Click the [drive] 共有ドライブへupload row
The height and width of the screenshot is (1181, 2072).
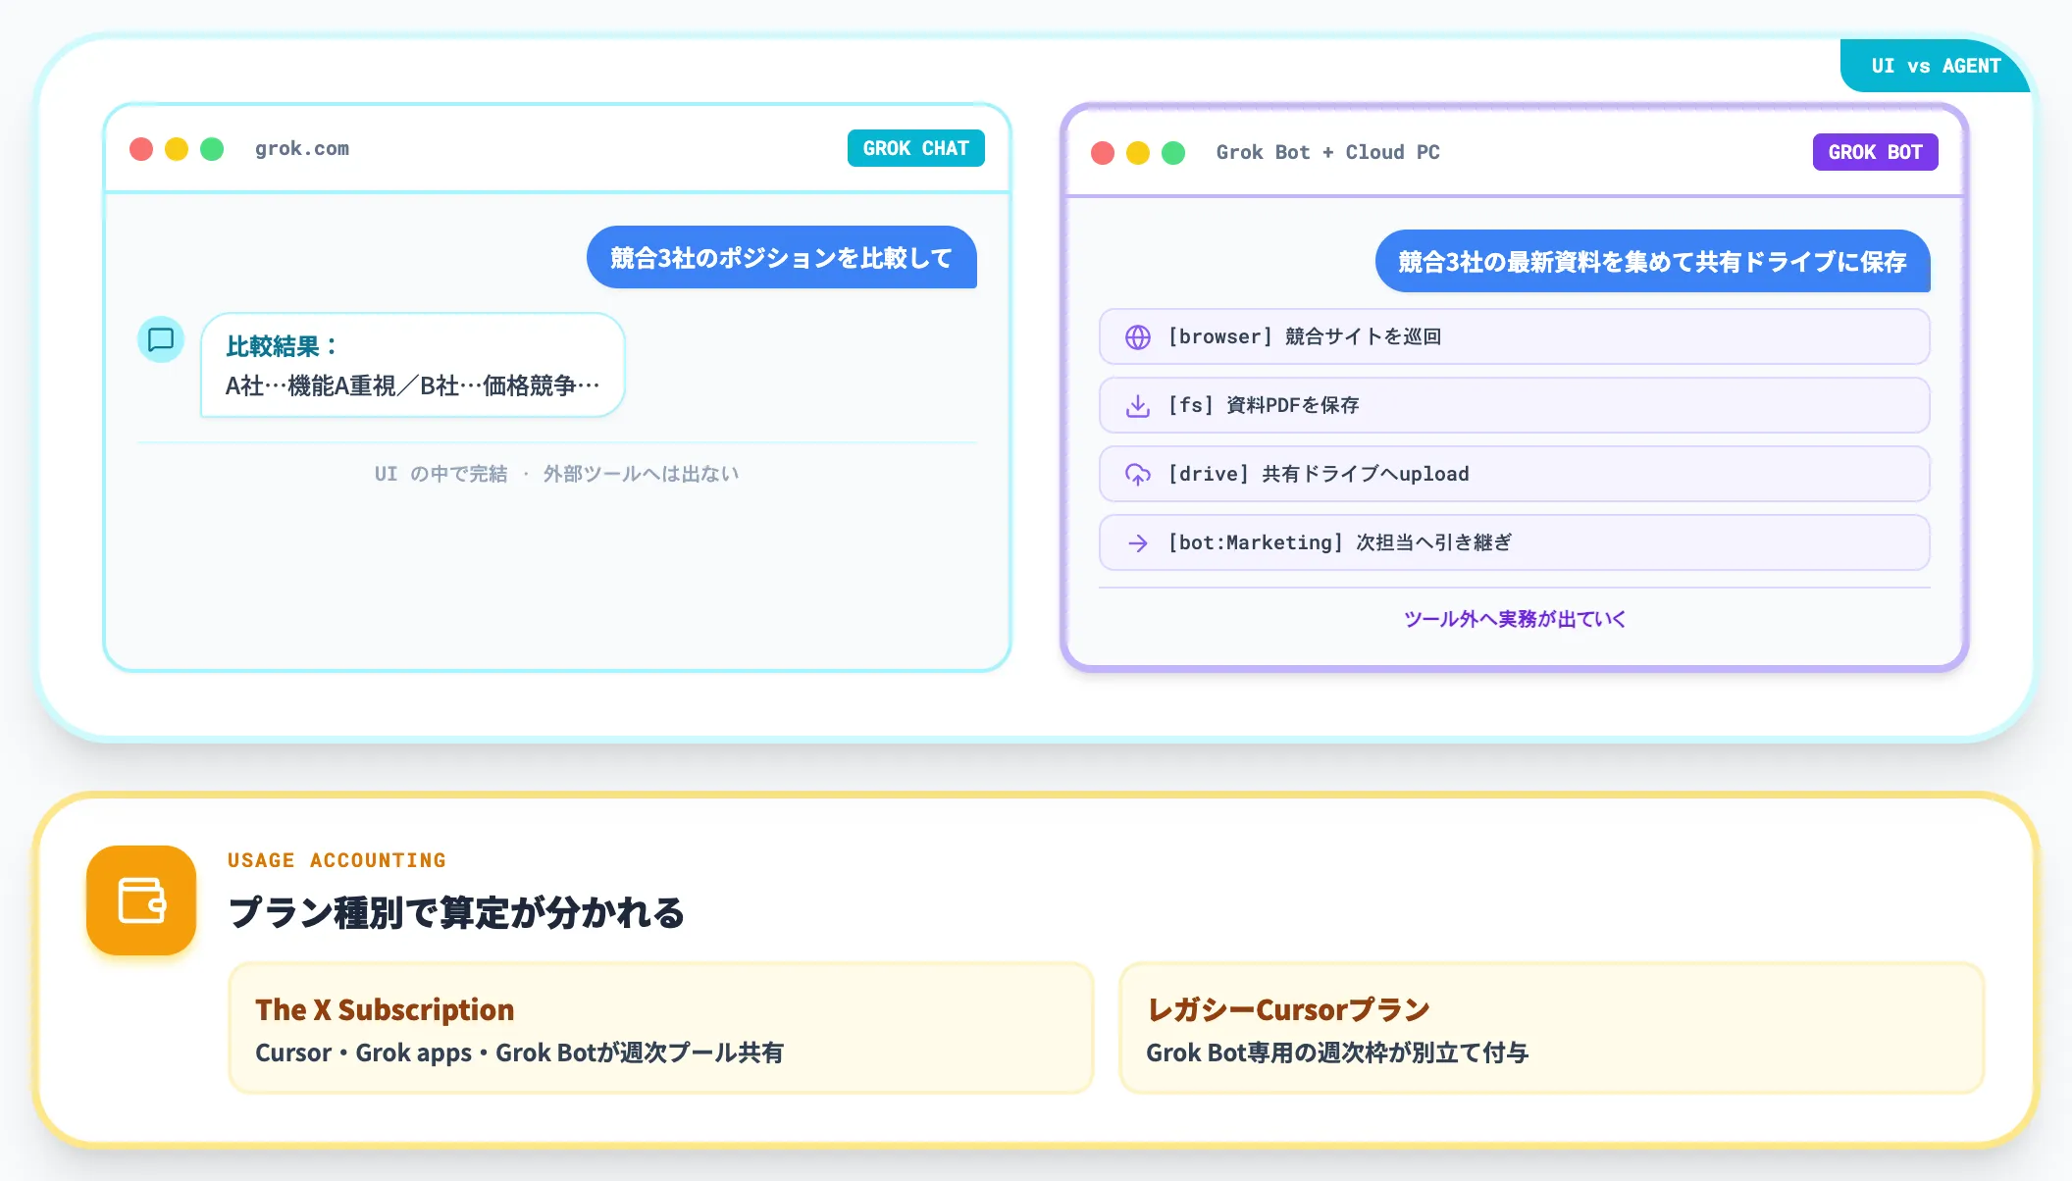[x=1515, y=475]
